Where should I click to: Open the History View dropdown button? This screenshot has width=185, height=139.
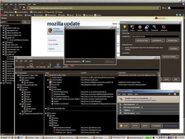click(x=26, y=22)
